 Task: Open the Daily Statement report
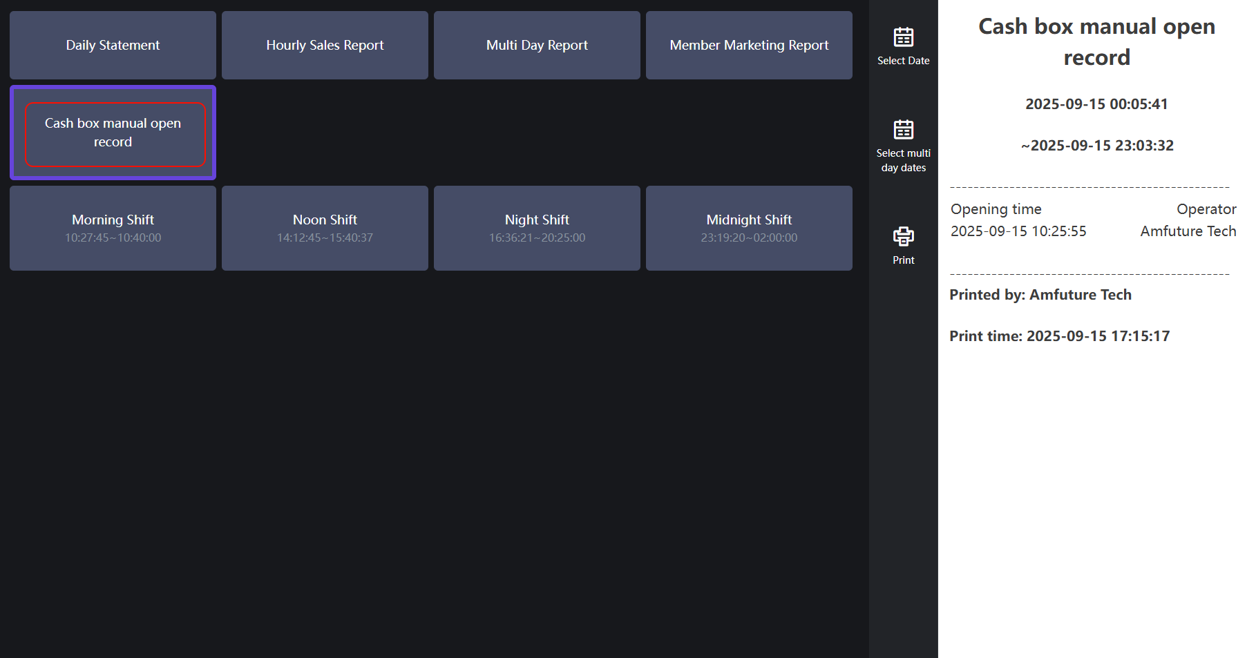pyautogui.click(x=113, y=46)
